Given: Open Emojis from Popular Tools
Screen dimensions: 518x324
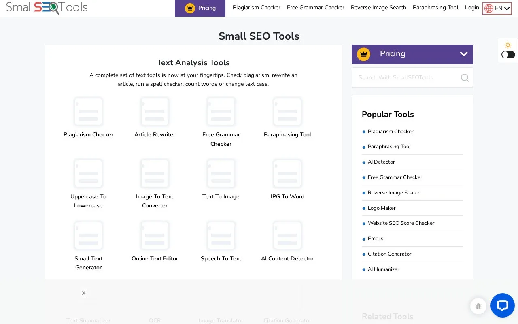Looking at the screenshot, I should pos(376,239).
